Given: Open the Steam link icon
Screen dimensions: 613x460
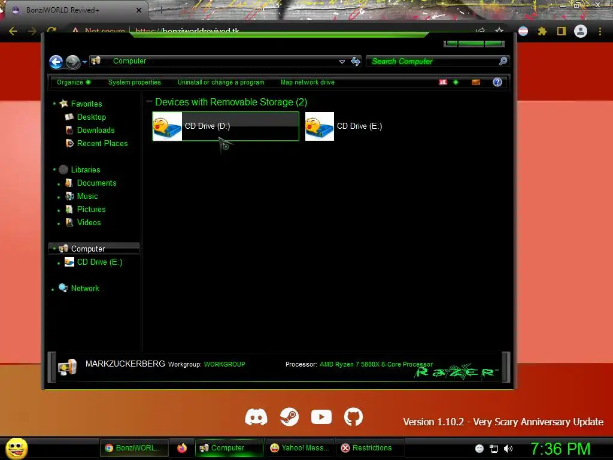Looking at the screenshot, I should [289, 417].
